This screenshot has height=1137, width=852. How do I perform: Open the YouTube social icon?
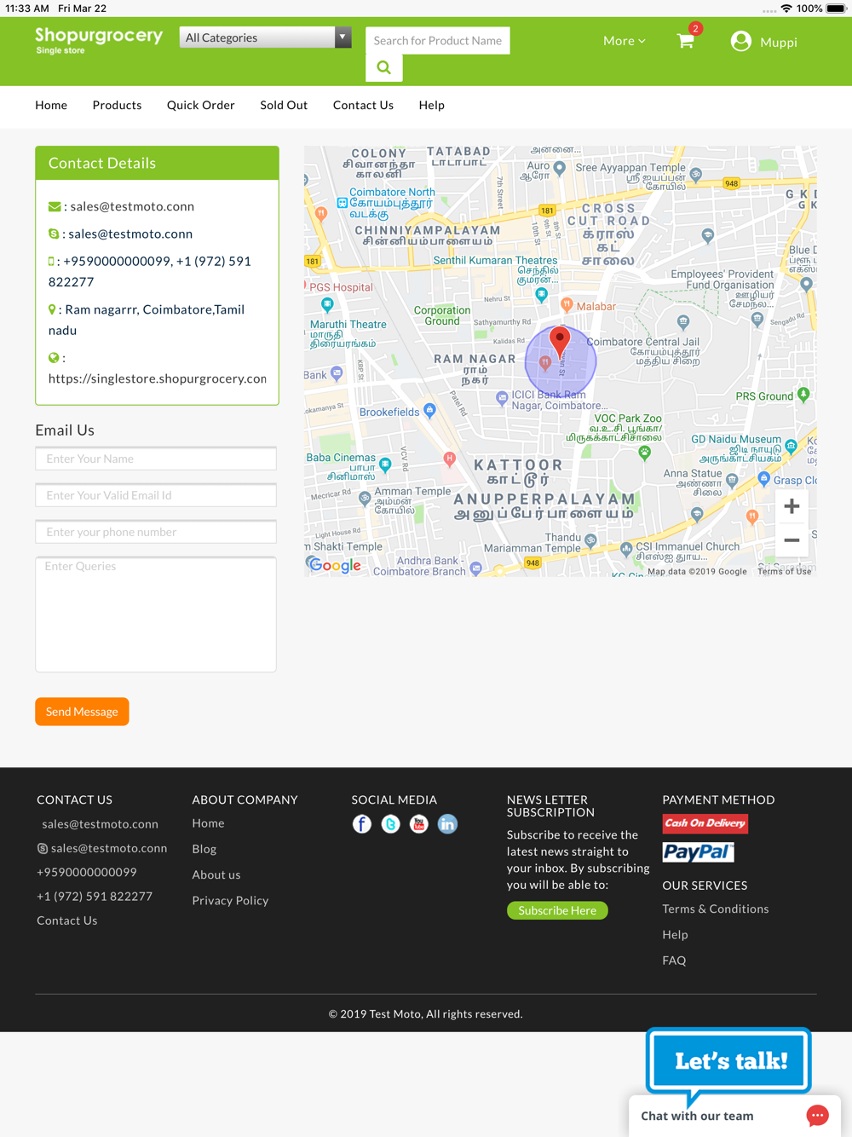pos(418,824)
